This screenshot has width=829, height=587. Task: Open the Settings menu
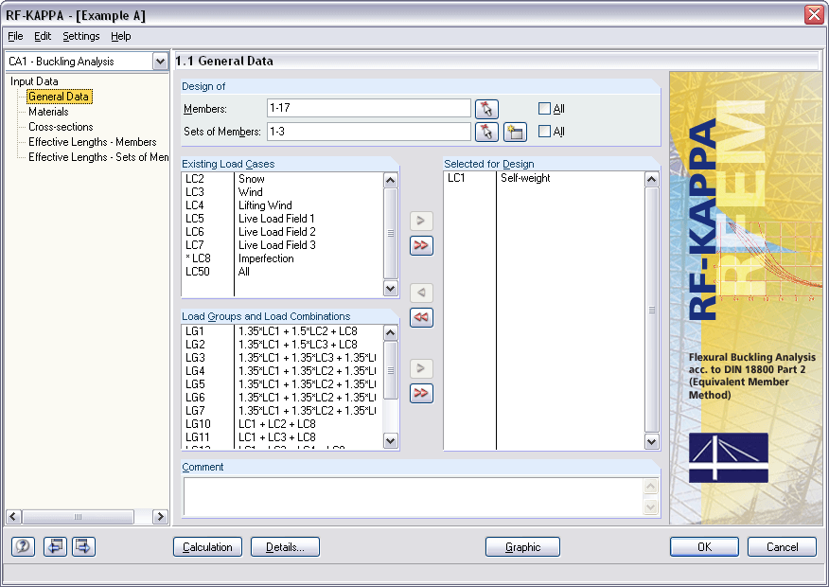[80, 36]
